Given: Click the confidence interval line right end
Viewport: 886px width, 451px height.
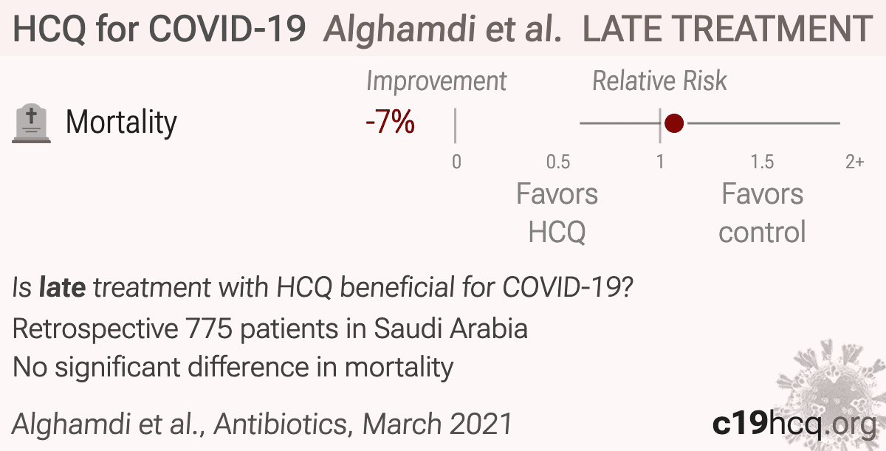Looking at the screenshot, I should click(x=838, y=123).
